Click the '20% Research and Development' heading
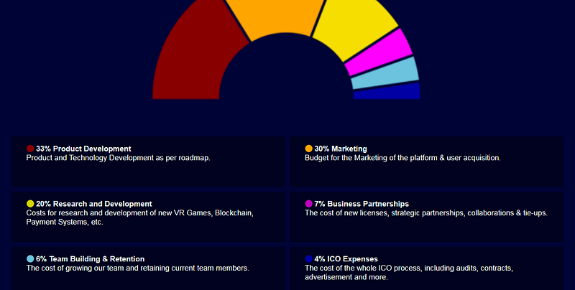The height and width of the screenshot is (290, 575). pyautogui.click(x=94, y=204)
